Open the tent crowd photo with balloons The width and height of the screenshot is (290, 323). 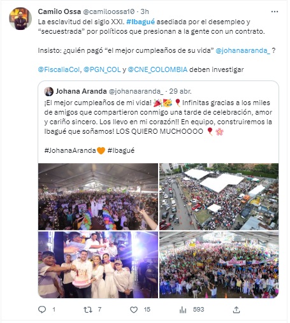tap(98, 196)
